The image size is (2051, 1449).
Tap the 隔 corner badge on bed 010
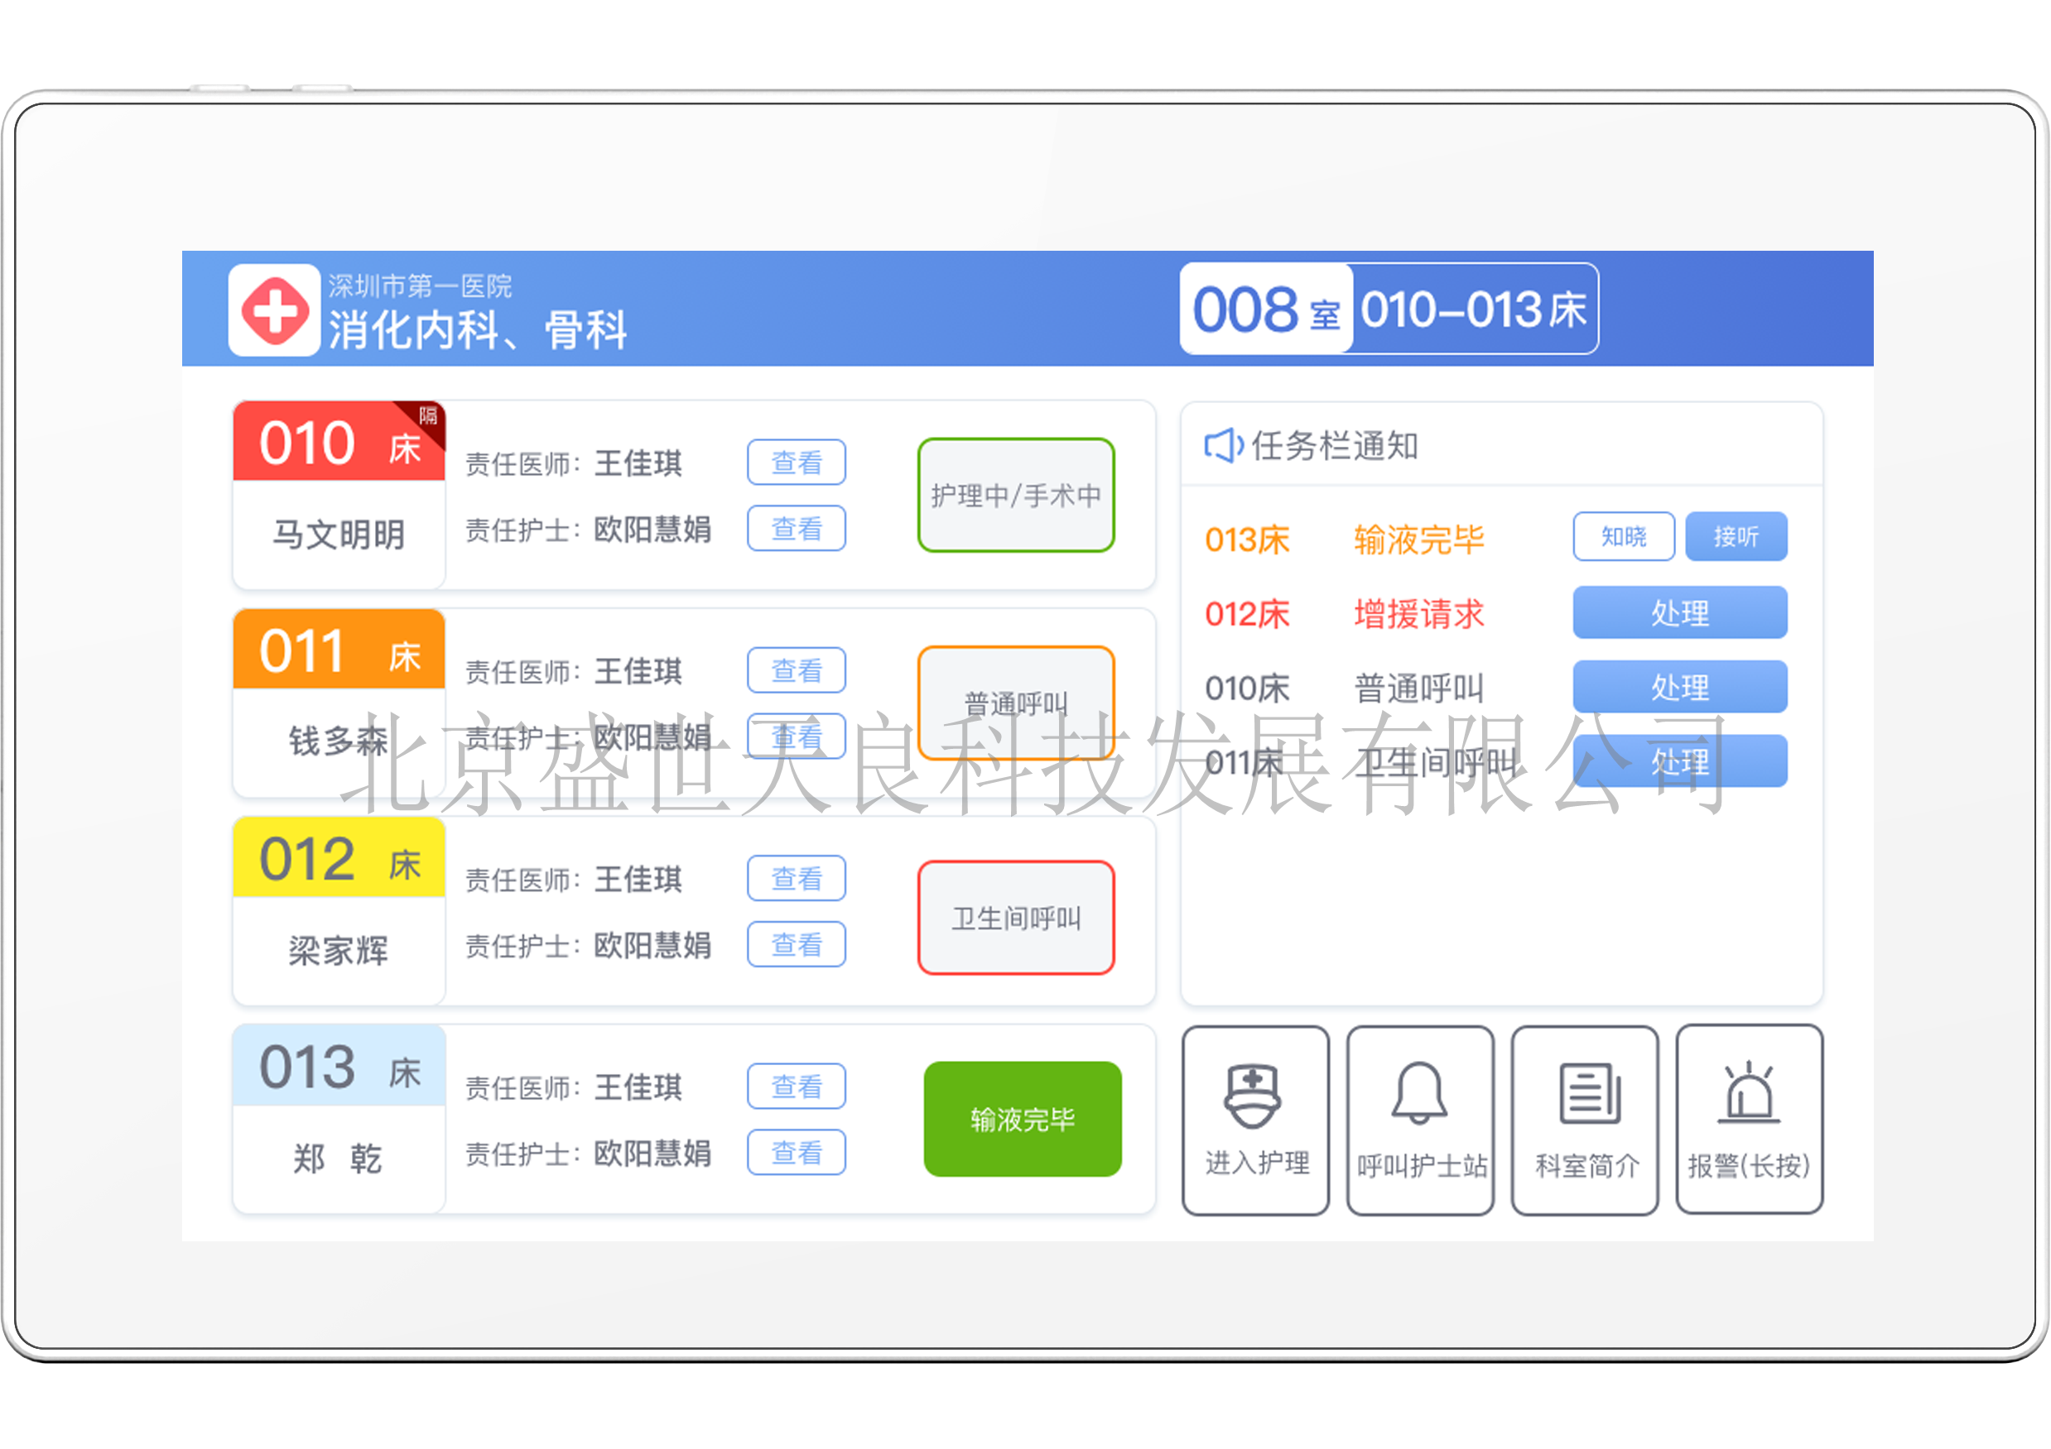click(430, 418)
